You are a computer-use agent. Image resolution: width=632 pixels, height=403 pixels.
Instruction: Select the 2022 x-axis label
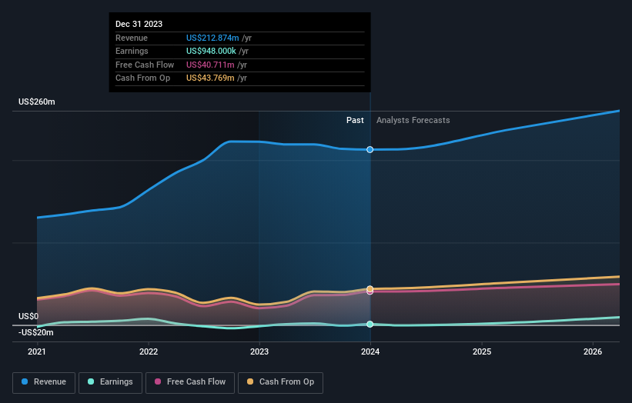click(149, 351)
